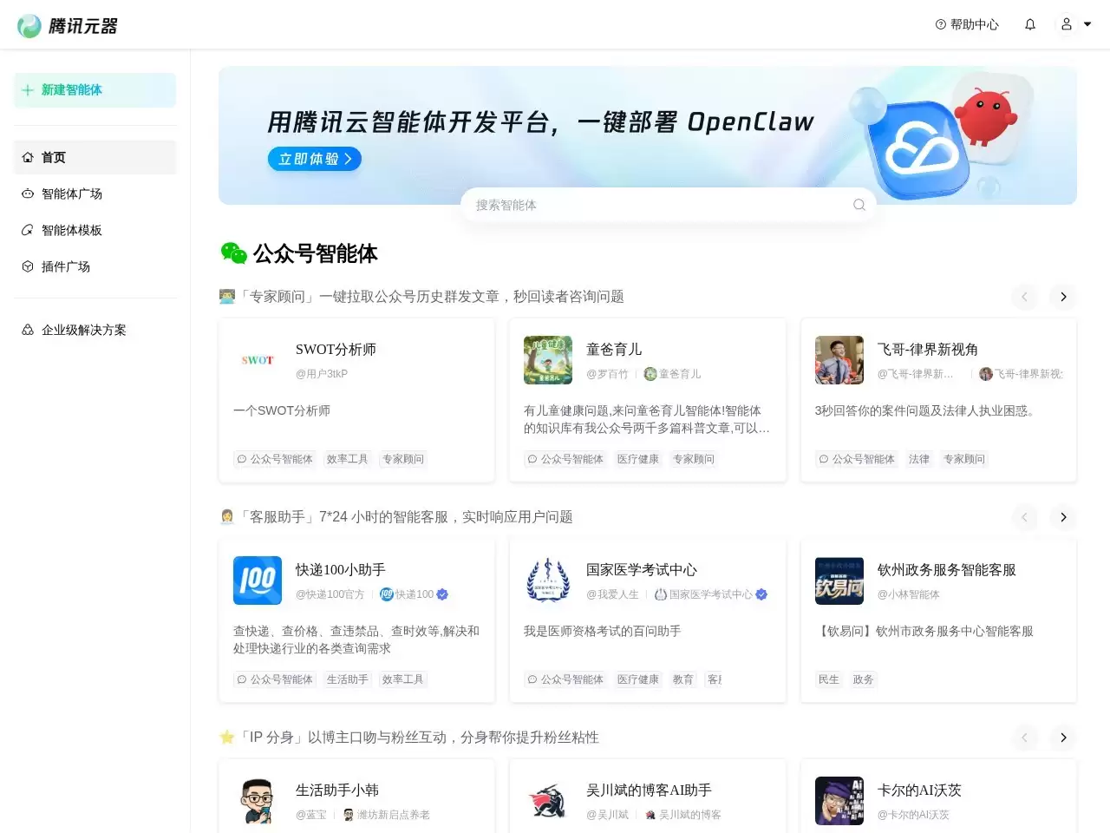Viewport: 1110px width, 833px height.
Task: Click 立即体验 banner button
Action: [314, 159]
